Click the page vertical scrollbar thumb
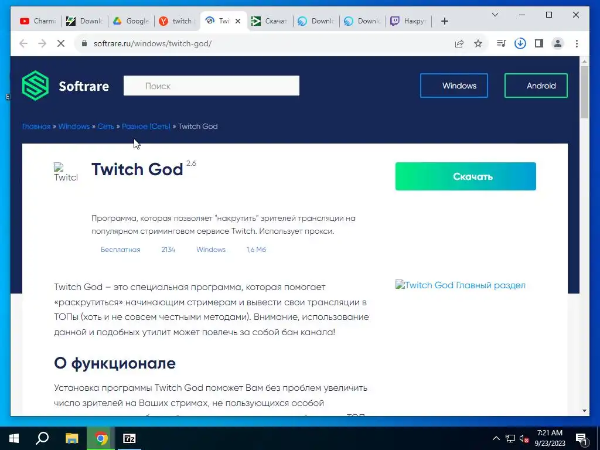 584,92
